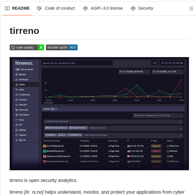Click the docker pulls 903 badge
This screenshot has width=196, height=196.
[62, 47]
